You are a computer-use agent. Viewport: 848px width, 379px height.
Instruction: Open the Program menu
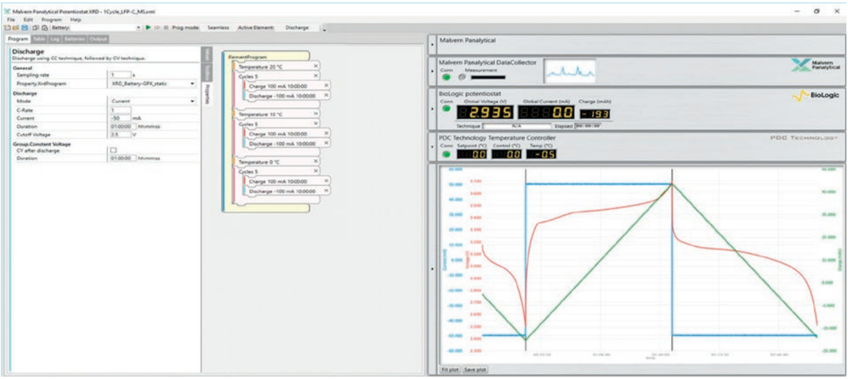click(x=51, y=20)
